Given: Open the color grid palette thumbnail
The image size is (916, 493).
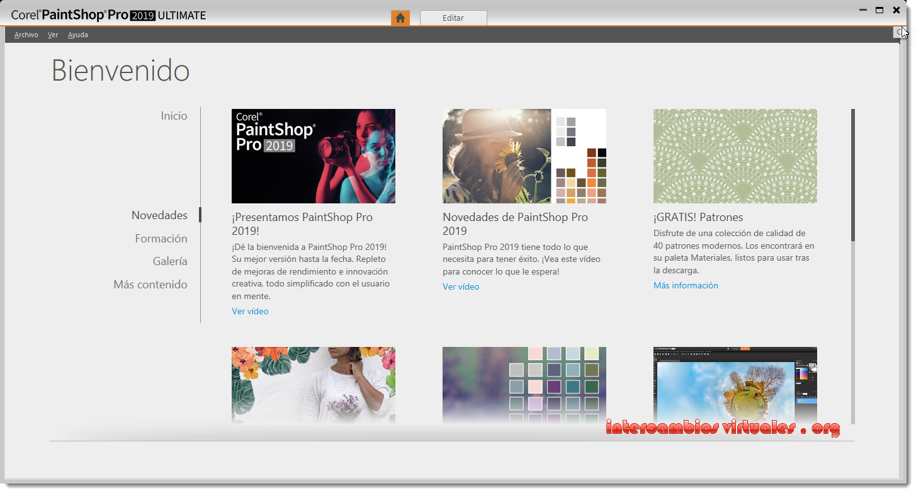Looking at the screenshot, I should 524,385.
